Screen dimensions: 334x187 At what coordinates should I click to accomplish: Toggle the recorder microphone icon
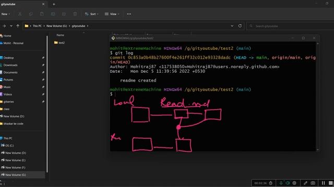coord(281,183)
